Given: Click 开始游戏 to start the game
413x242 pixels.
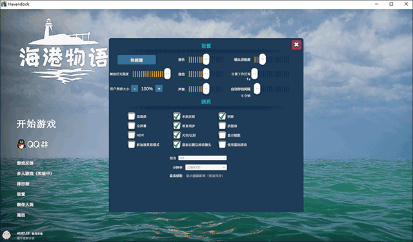Looking at the screenshot, I should point(36,124).
